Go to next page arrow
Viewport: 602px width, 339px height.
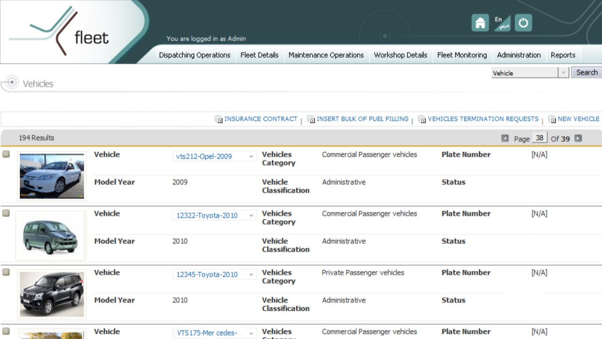pyautogui.click(x=578, y=138)
